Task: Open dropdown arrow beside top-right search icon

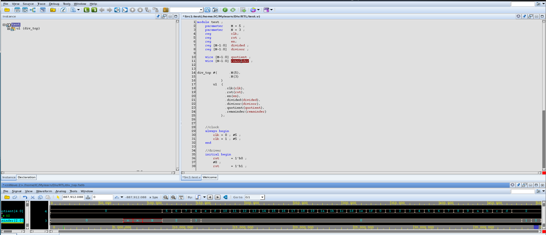Action: 543,4
